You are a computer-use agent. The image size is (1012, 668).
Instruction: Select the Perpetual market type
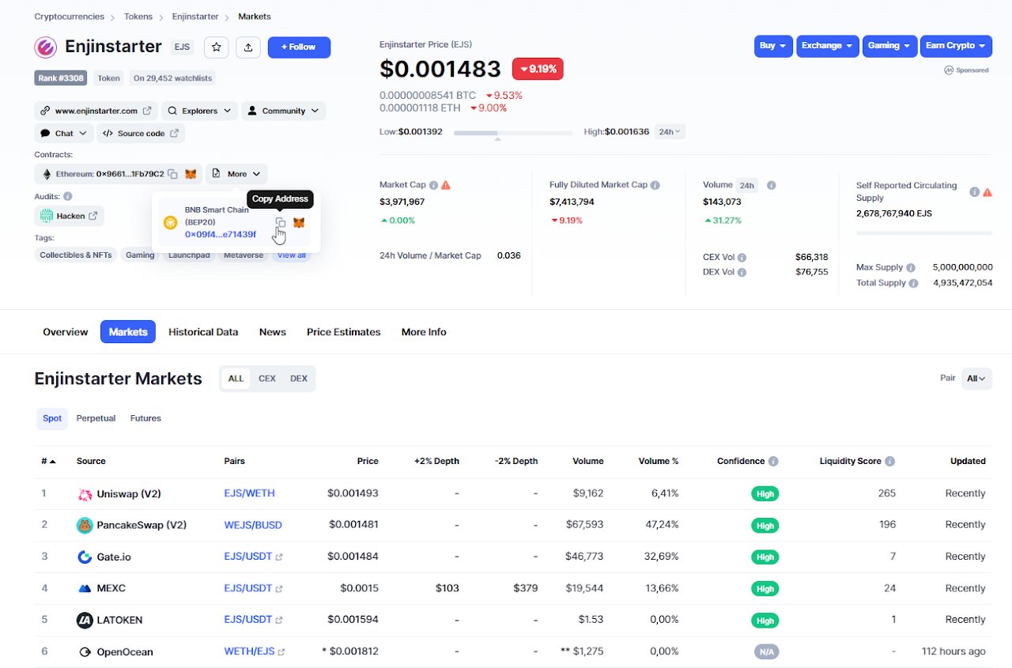coord(96,419)
